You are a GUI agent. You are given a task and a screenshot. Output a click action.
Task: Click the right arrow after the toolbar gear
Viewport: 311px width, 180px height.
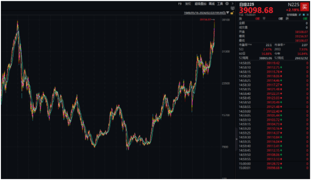pyautogui.click(x=232, y=4)
